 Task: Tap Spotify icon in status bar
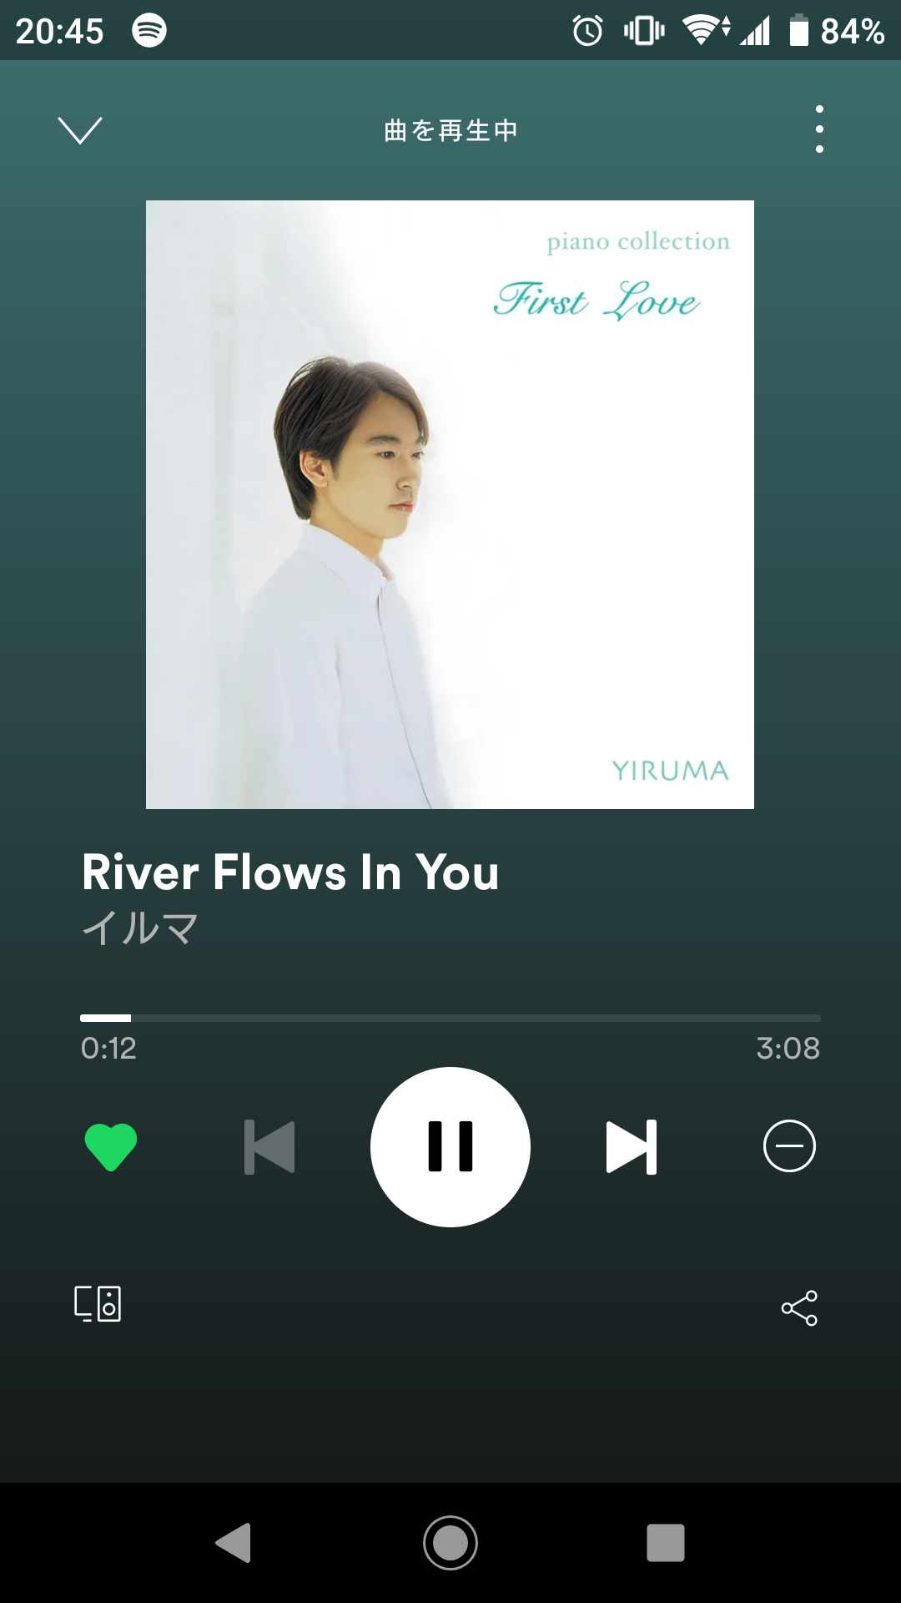[149, 30]
